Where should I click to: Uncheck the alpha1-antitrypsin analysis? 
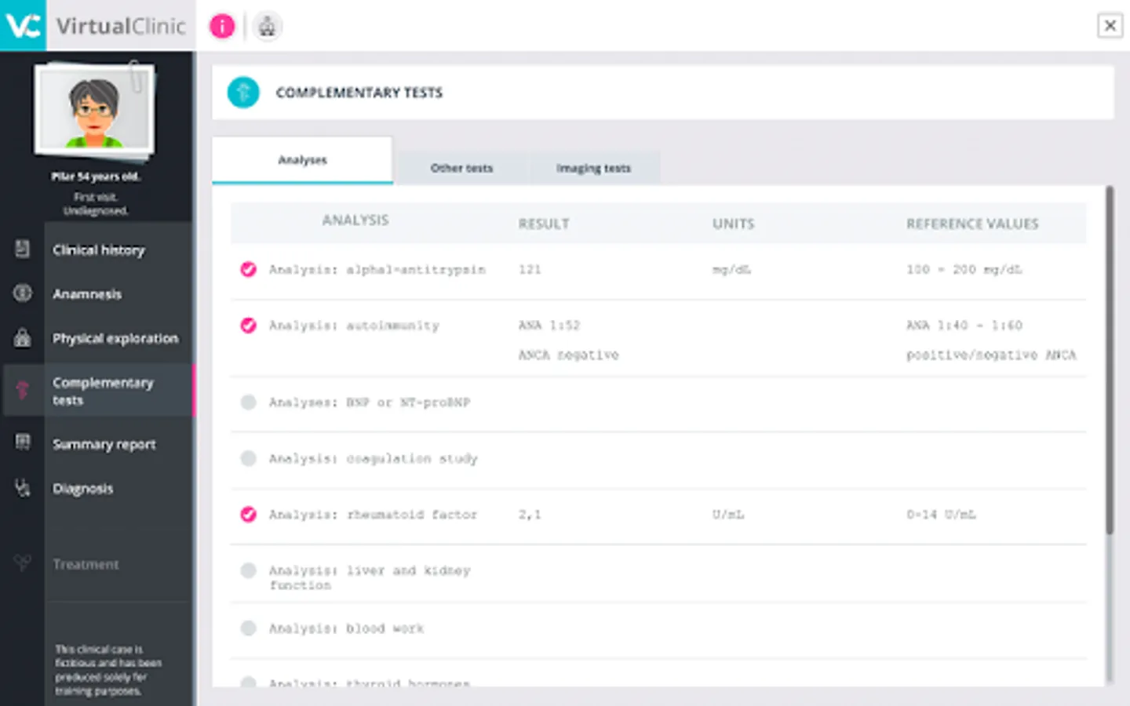click(x=248, y=270)
